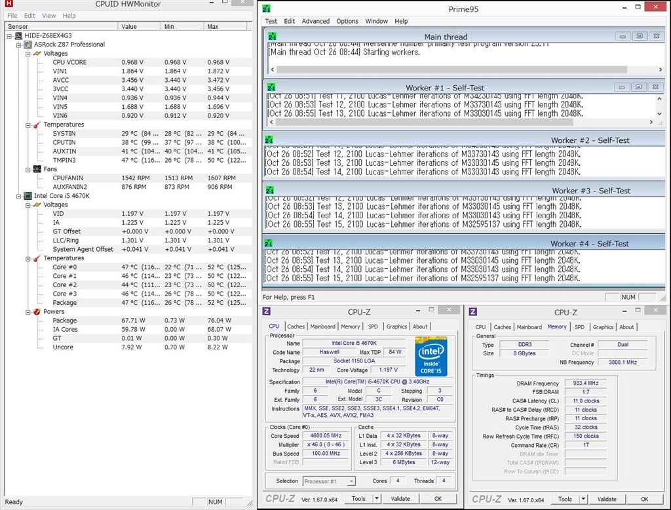Switch to Mainboard tab in left CPU-Z
Screen dimensions: 671x510
[322, 326]
